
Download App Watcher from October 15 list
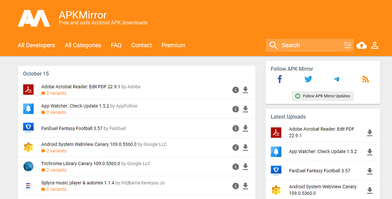click(246, 109)
